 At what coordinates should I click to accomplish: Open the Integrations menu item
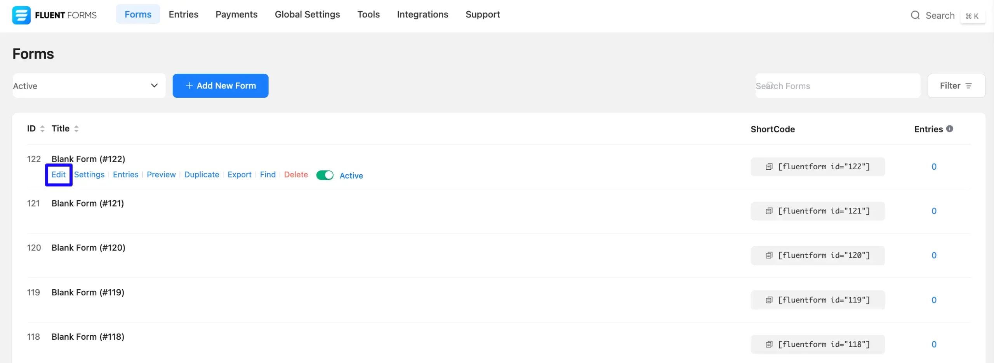[x=422, y=14]
